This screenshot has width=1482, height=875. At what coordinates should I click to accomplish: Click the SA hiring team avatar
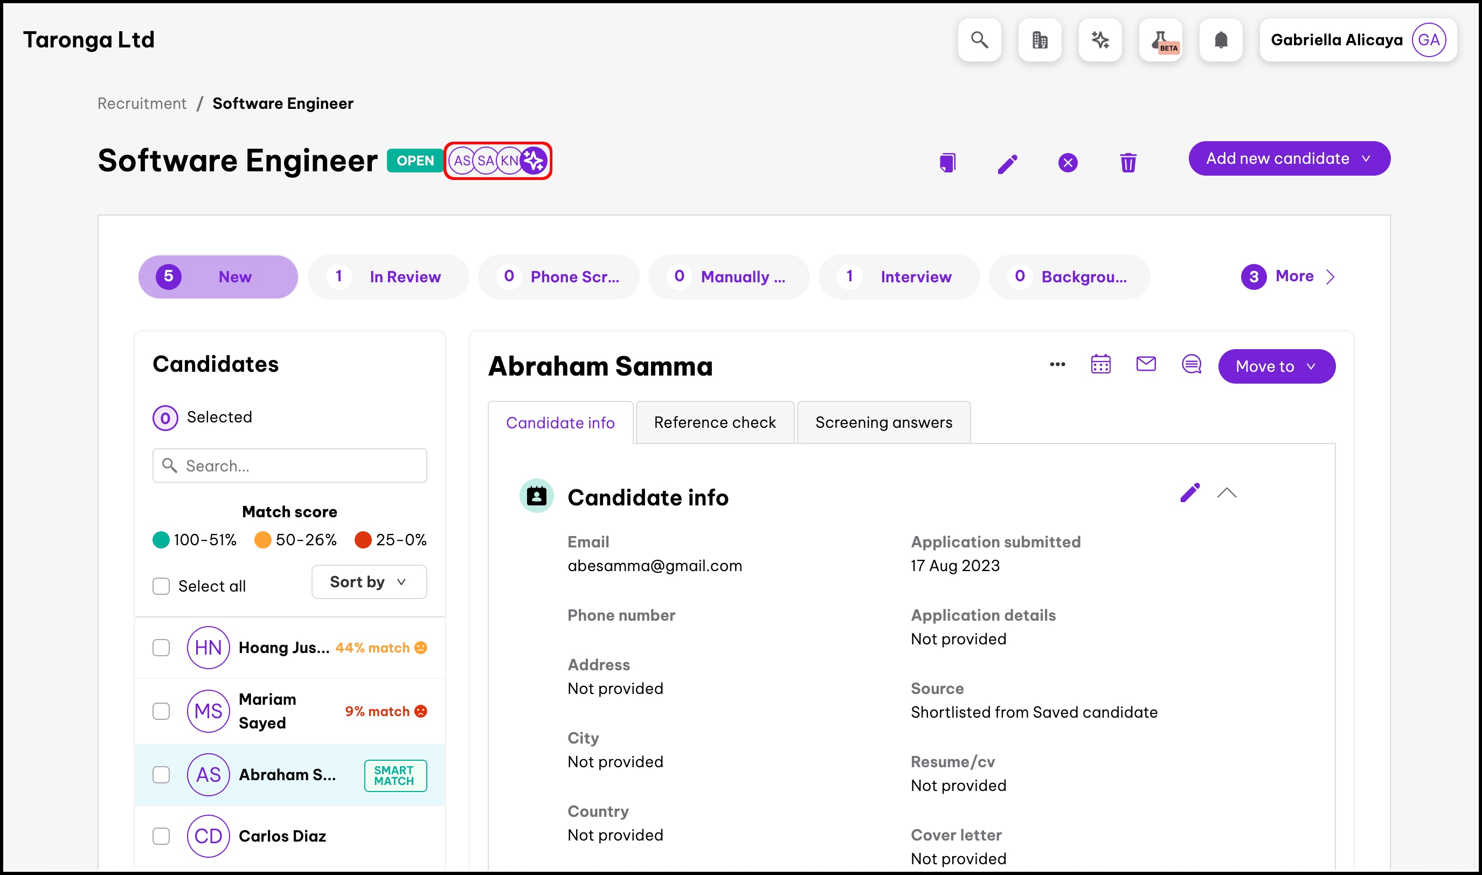coord(486,161)
